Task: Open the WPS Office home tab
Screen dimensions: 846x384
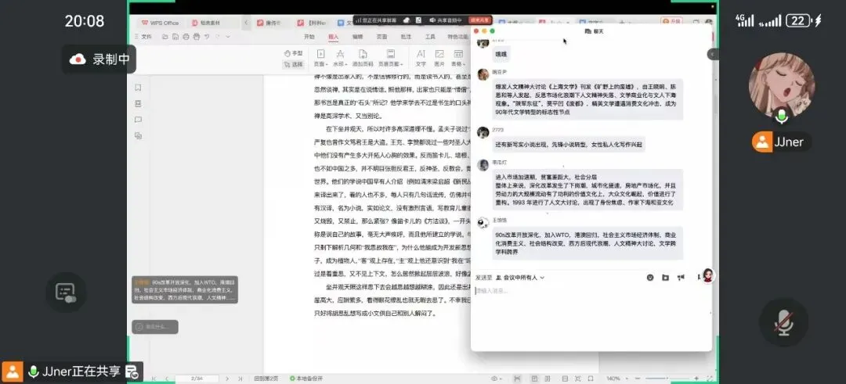Action: click(160, 23)
